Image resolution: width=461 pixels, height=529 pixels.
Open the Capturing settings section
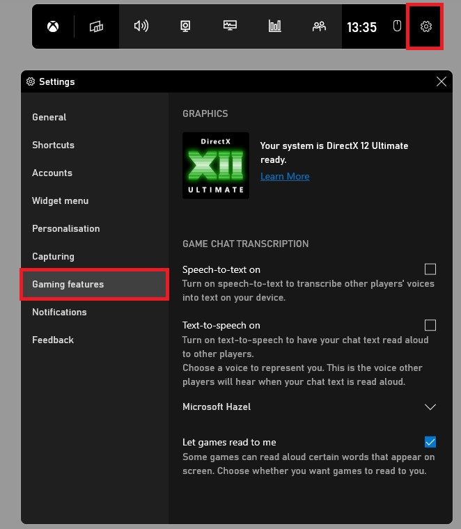coord(53,256)
